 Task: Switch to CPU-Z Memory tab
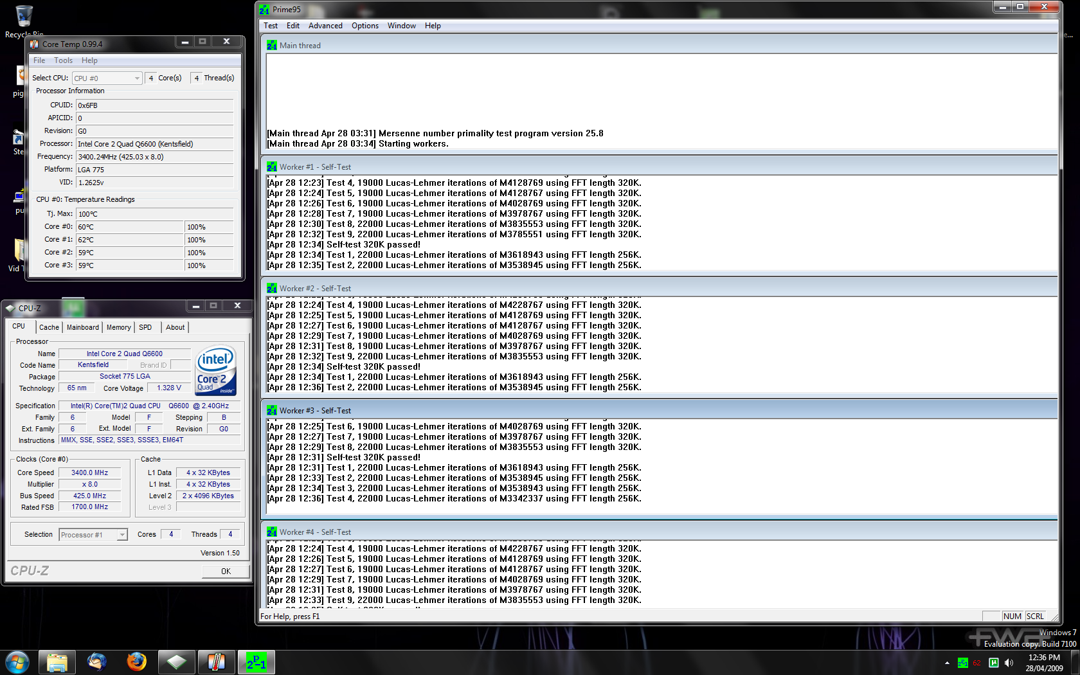click(118, 327)
